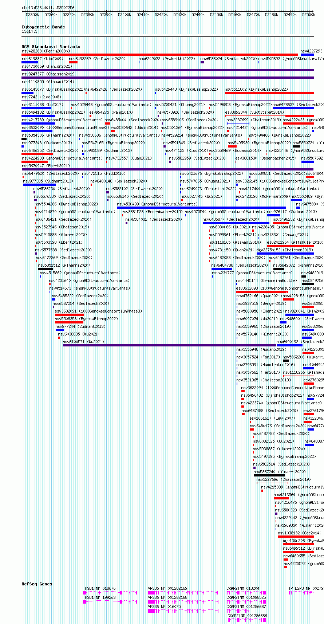Click the nsv6100571 (Wu2021) label
Image resolution: width=324 pixels, height=624 pixels.
point(83,342)
